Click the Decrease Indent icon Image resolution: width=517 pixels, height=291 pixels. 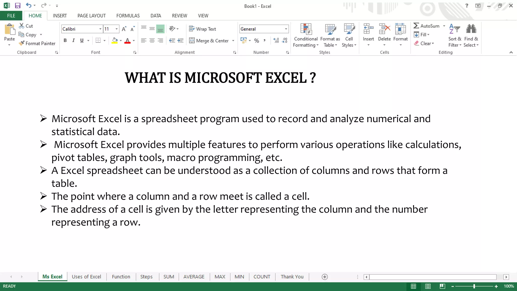pyautogui.click(x=172, y=40)
